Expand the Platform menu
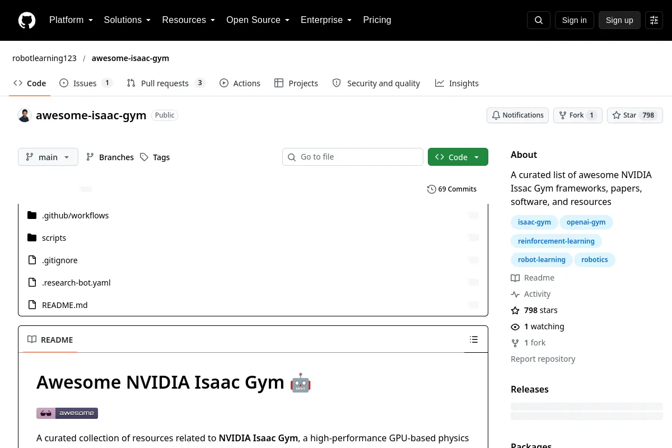This screenshot has width=672, height=448. click(71, 20)
